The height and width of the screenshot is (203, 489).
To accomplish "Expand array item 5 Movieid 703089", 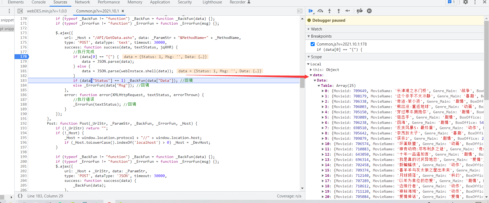I will pos(323,117).
